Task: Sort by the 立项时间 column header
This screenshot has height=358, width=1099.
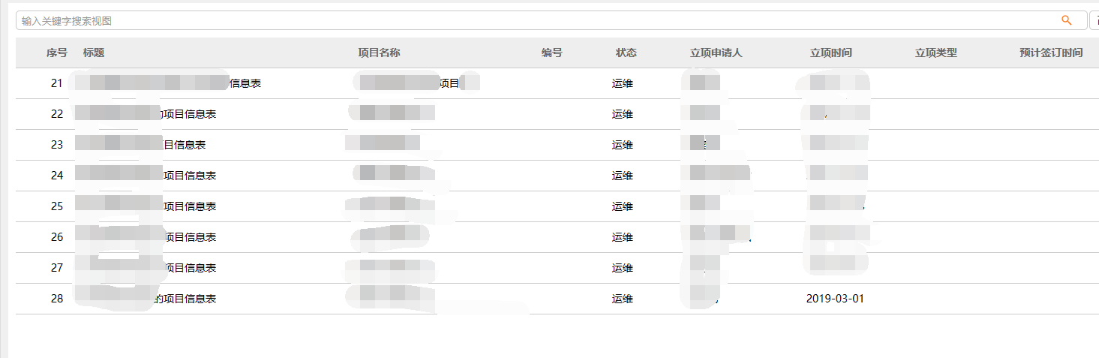Action: coord(831,53)
